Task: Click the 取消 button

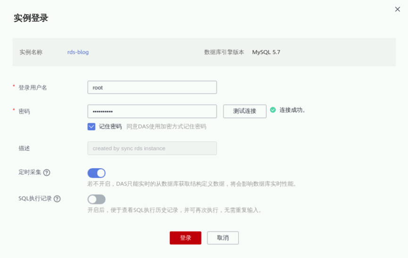Action: pyautogui.click(x=223, y=238)
